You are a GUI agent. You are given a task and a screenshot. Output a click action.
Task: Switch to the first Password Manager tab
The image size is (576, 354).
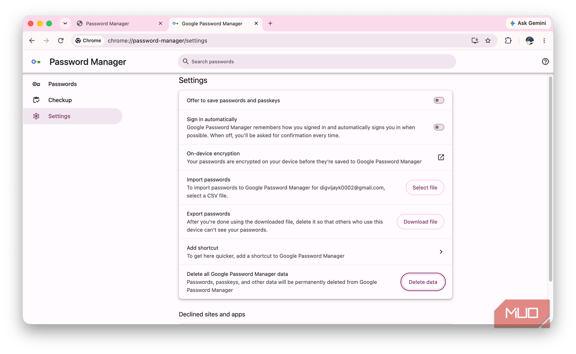point(120,23)
